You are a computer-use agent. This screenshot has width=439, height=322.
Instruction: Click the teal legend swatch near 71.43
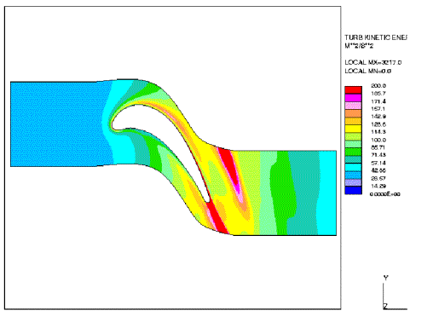tap(353, 159)
